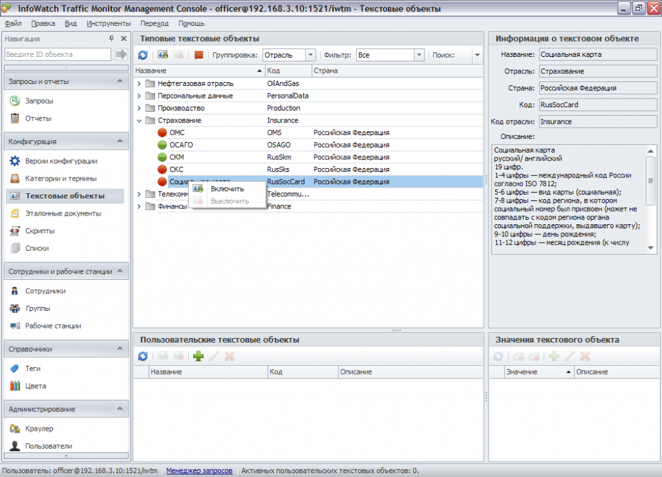Collapse the Администрирование section
Image resolution: width=662 pixels, height=477 pixels.
[120, 409]
